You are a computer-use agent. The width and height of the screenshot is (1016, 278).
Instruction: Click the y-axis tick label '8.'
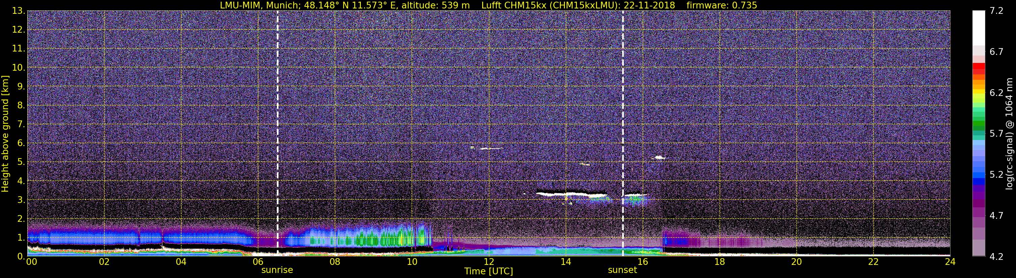coord(21,106)
